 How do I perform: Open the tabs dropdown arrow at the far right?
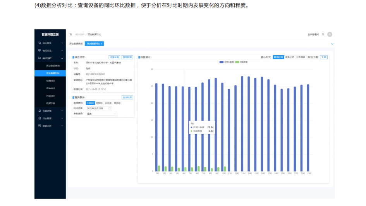click(332, 44)
